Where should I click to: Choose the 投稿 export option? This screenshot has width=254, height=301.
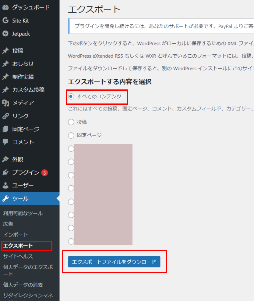70,122
